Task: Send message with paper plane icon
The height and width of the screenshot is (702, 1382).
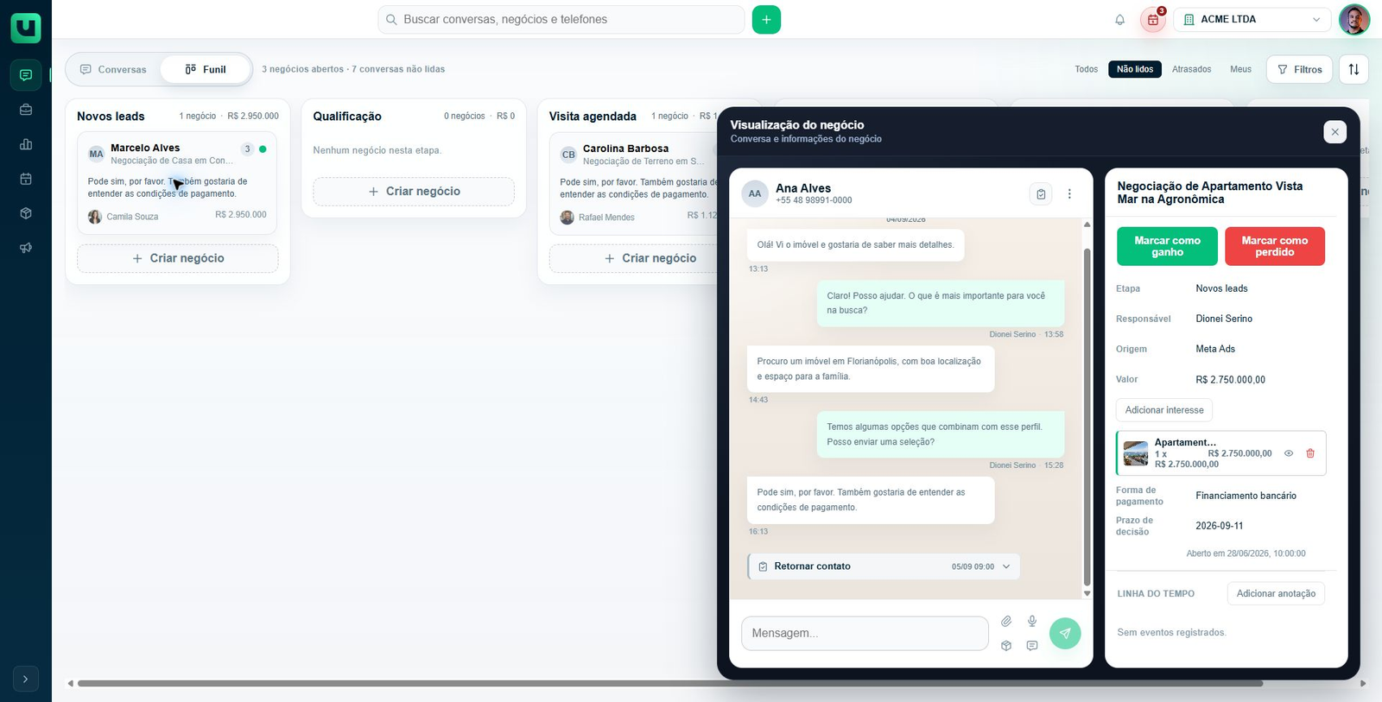Action: coord(1065,633)
